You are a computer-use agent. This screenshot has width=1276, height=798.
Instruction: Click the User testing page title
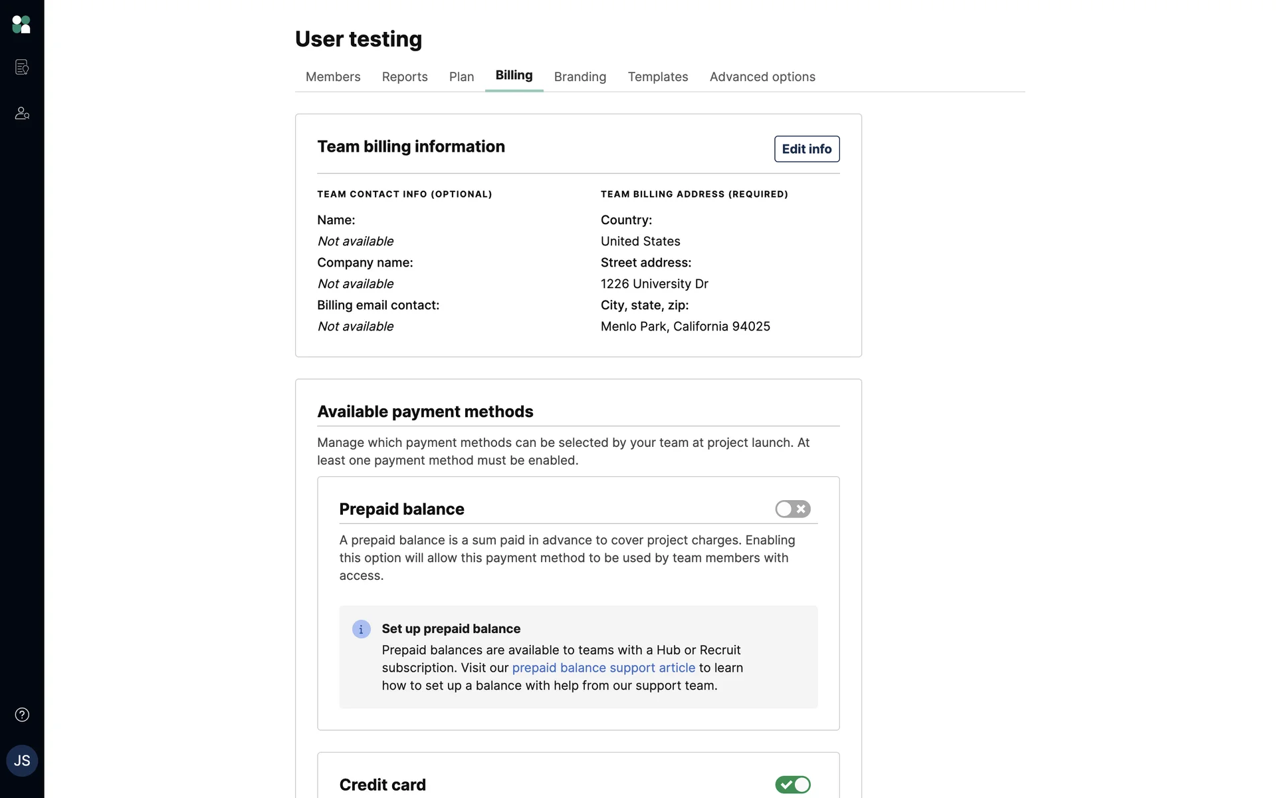pyautogui.click(x=358, y=39)
